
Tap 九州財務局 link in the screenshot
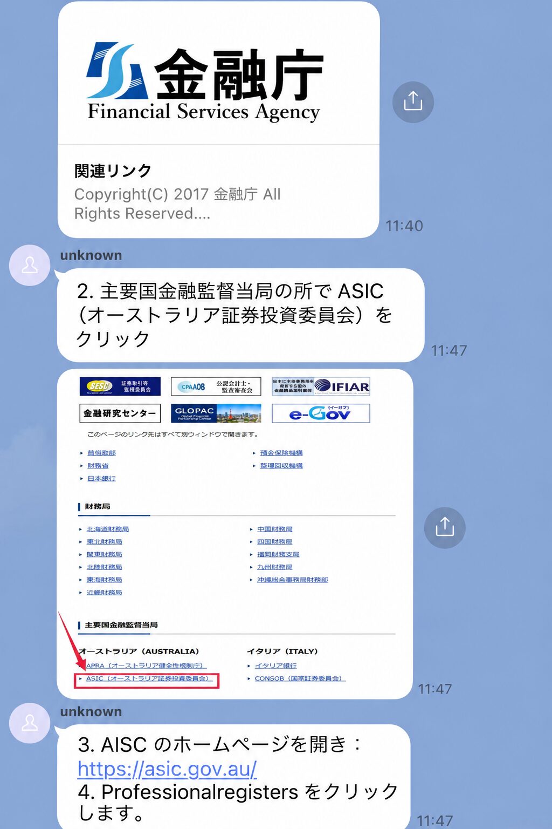point(275,567)
